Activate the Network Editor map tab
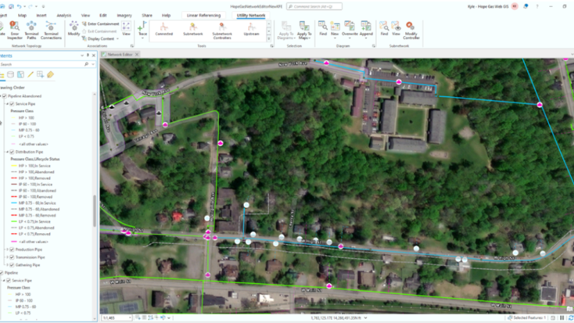Viewport: 574px width, 323px height. (x=120, y=54)
